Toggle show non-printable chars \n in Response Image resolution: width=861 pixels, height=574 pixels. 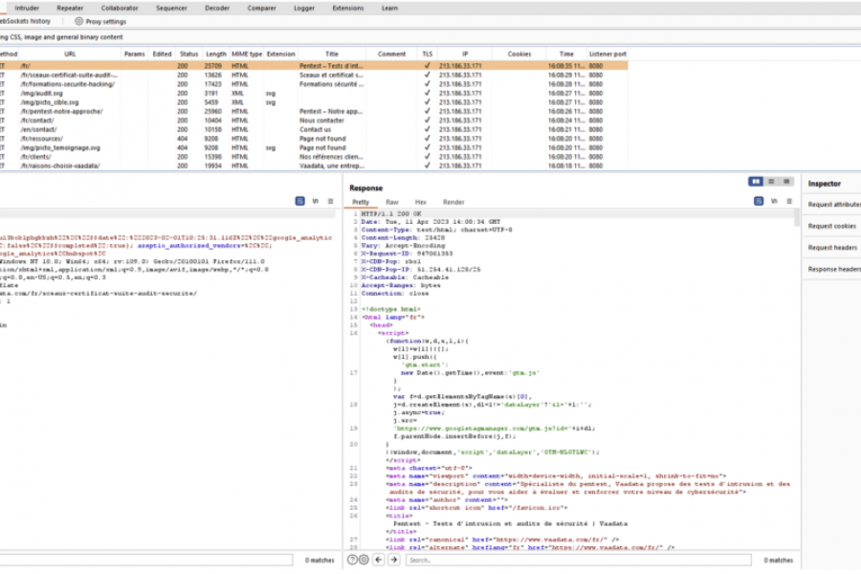(773, 202)
